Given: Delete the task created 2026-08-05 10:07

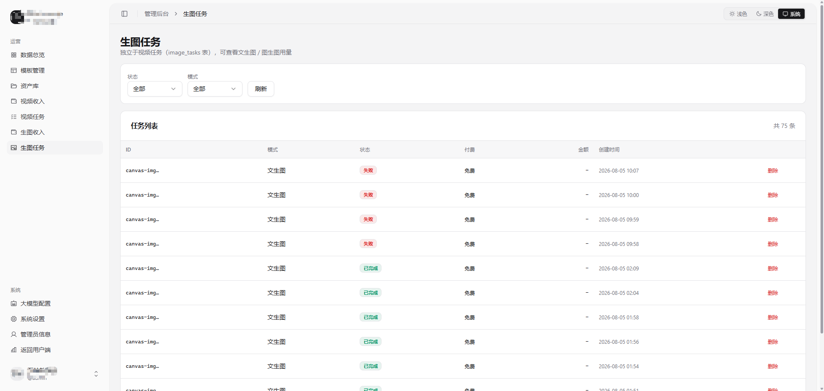Looking at the screenshot, I should coord(773,170).
